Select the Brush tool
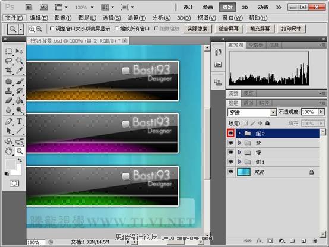The height and width of the screenshot is (247, 329). click(20, 81)
